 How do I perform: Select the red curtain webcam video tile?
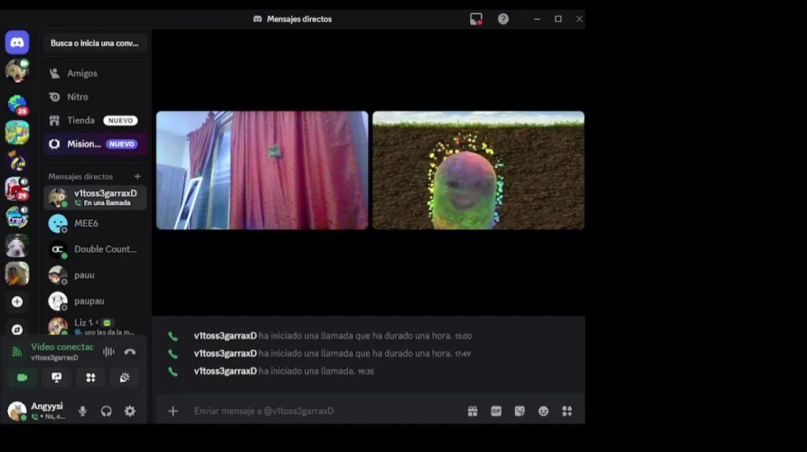point(262,170)
